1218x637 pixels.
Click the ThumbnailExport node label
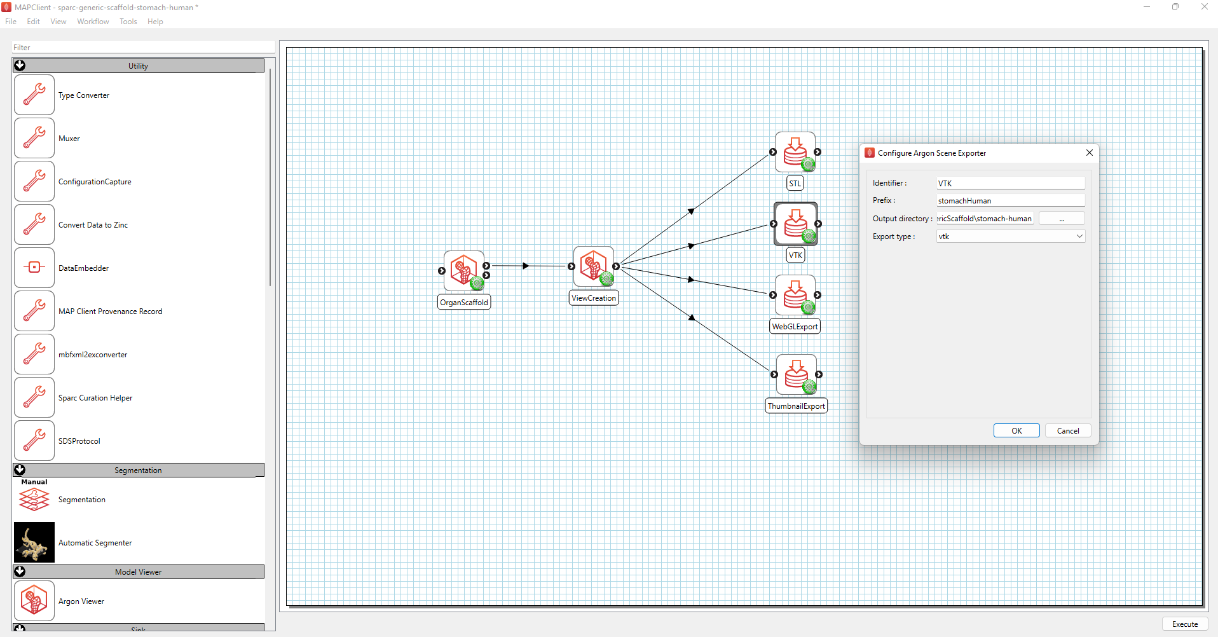[797, 406]
